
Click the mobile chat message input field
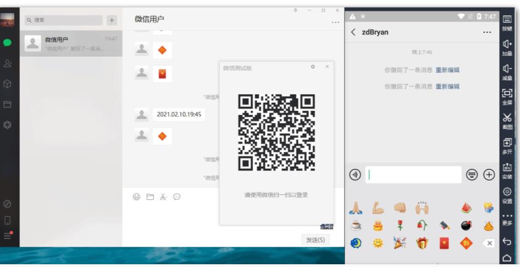tap(413, 175)
